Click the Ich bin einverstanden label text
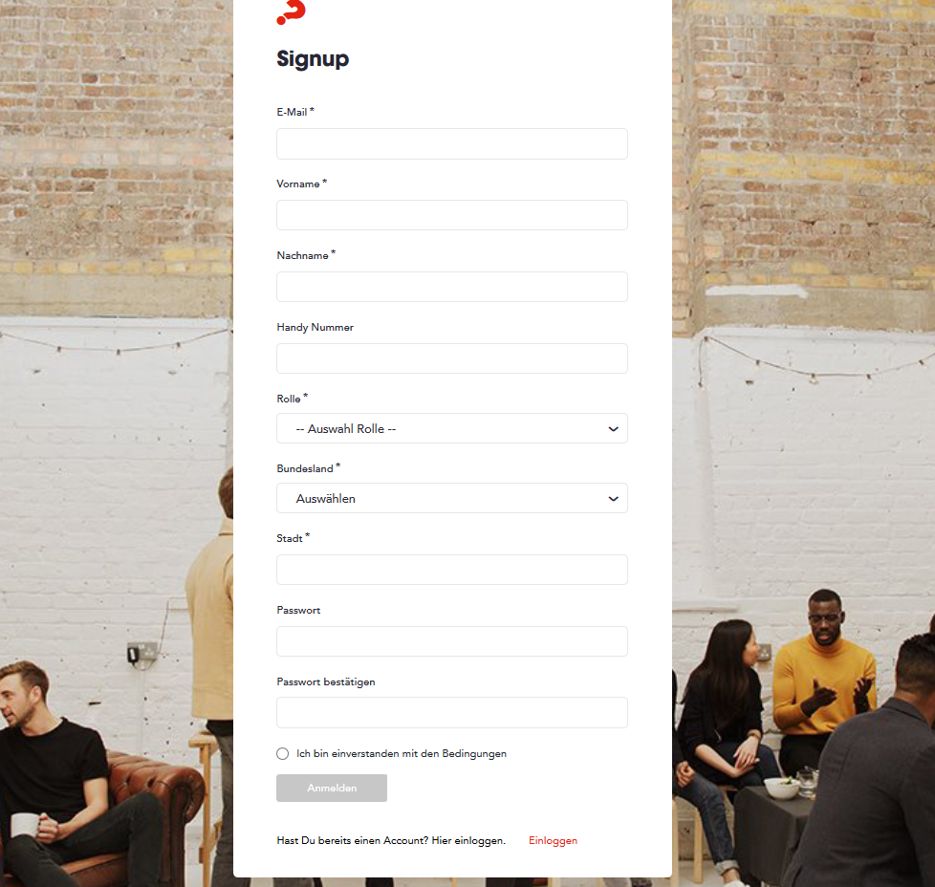Viewport: 935px width, 887px height. [402, 753]
